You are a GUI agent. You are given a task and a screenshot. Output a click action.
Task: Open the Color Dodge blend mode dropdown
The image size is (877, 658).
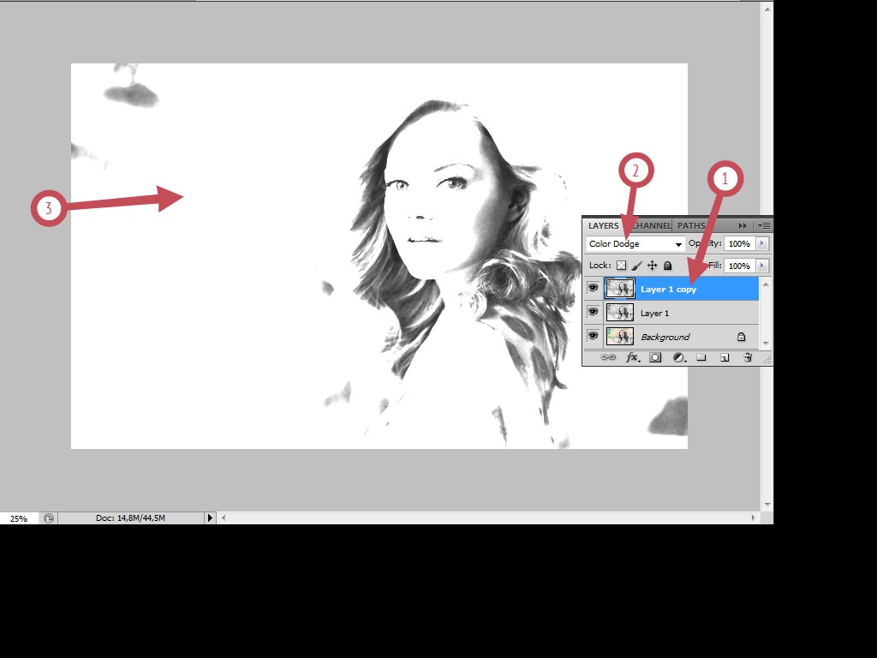tap(635, 244)
